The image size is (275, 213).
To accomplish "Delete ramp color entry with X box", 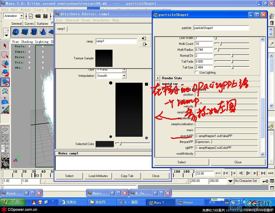I will point(146,138).
